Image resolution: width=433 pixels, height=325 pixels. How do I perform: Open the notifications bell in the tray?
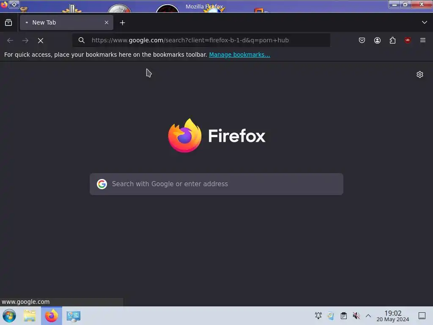(318, 315)
